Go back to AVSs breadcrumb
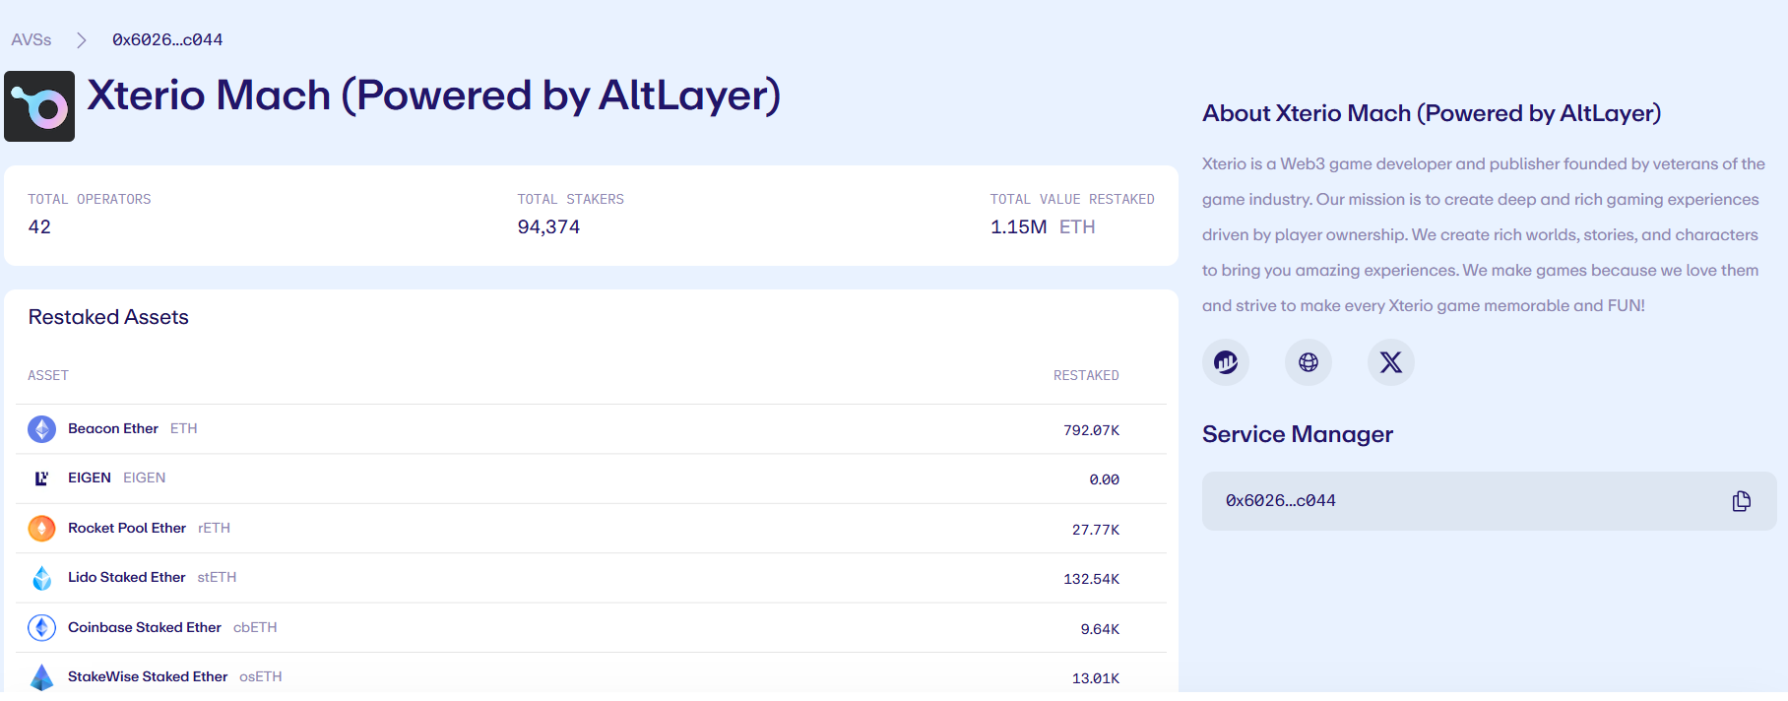 (32, 40)
